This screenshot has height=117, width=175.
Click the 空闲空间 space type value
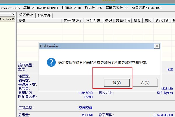point(85,108)
